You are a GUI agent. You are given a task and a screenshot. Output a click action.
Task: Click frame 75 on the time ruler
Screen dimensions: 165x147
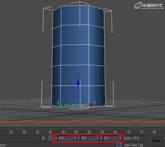[x=141, y=132]
